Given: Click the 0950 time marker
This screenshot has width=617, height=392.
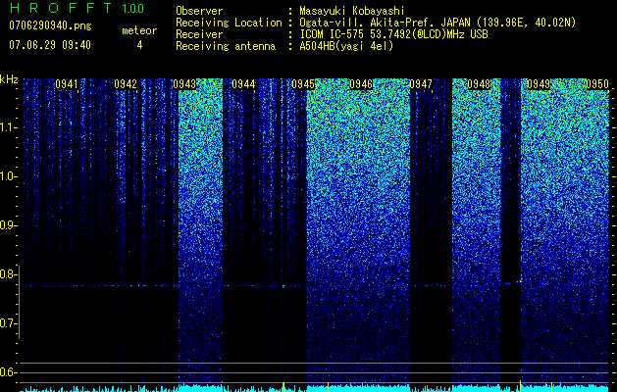Looking at the screenshot, I should point(597,84).
